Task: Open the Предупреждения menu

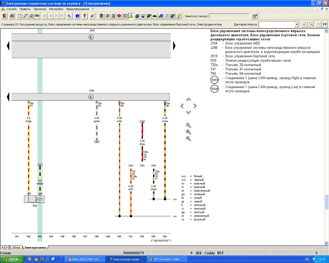Action: coord(77,9)
